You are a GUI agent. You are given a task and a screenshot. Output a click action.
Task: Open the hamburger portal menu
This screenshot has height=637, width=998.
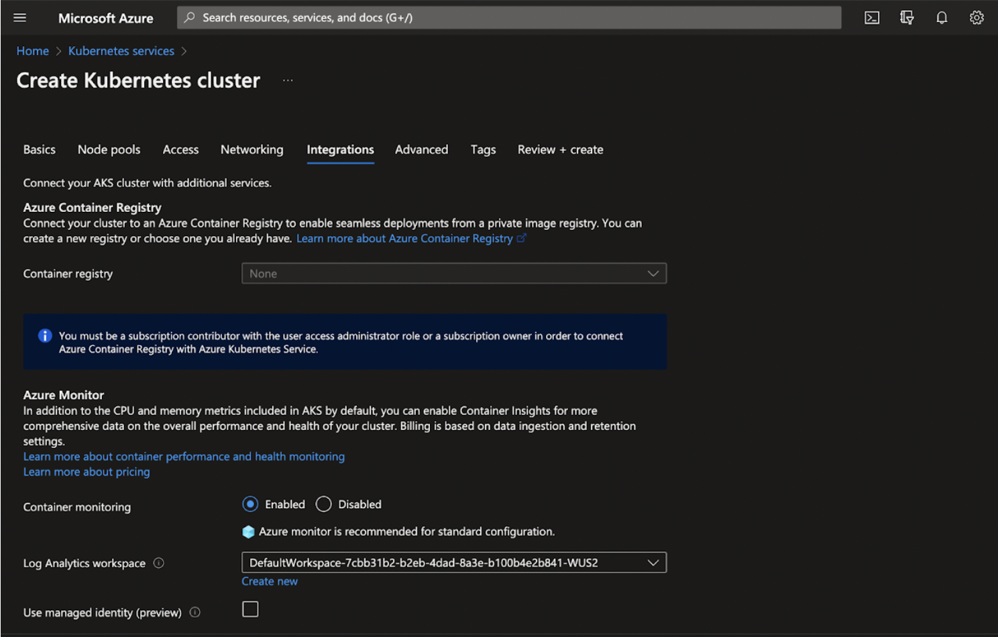click(x=20, y=17)
